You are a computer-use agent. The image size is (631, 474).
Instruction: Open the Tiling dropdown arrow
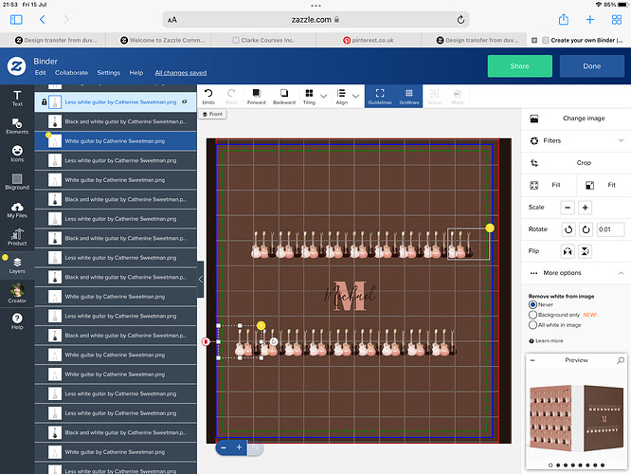click(x=323, y=97)
